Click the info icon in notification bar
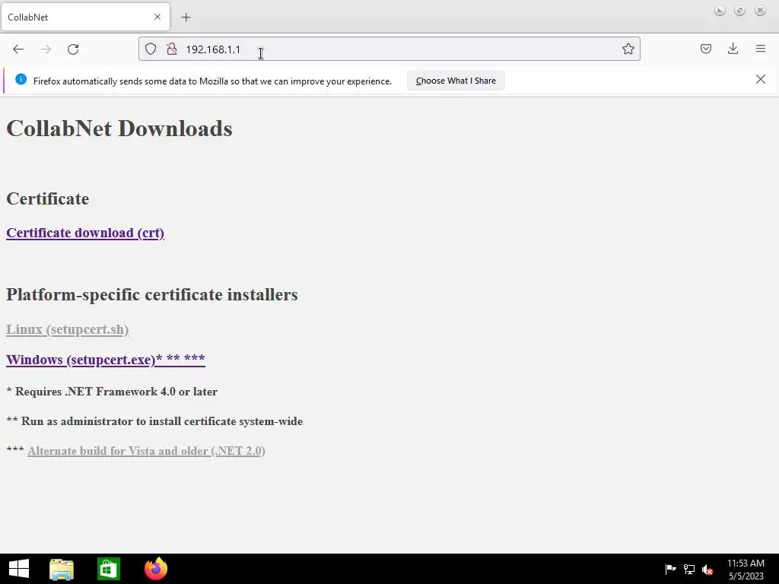The height and width of the screenshot is (584, 779). click(x=21, y=79)
